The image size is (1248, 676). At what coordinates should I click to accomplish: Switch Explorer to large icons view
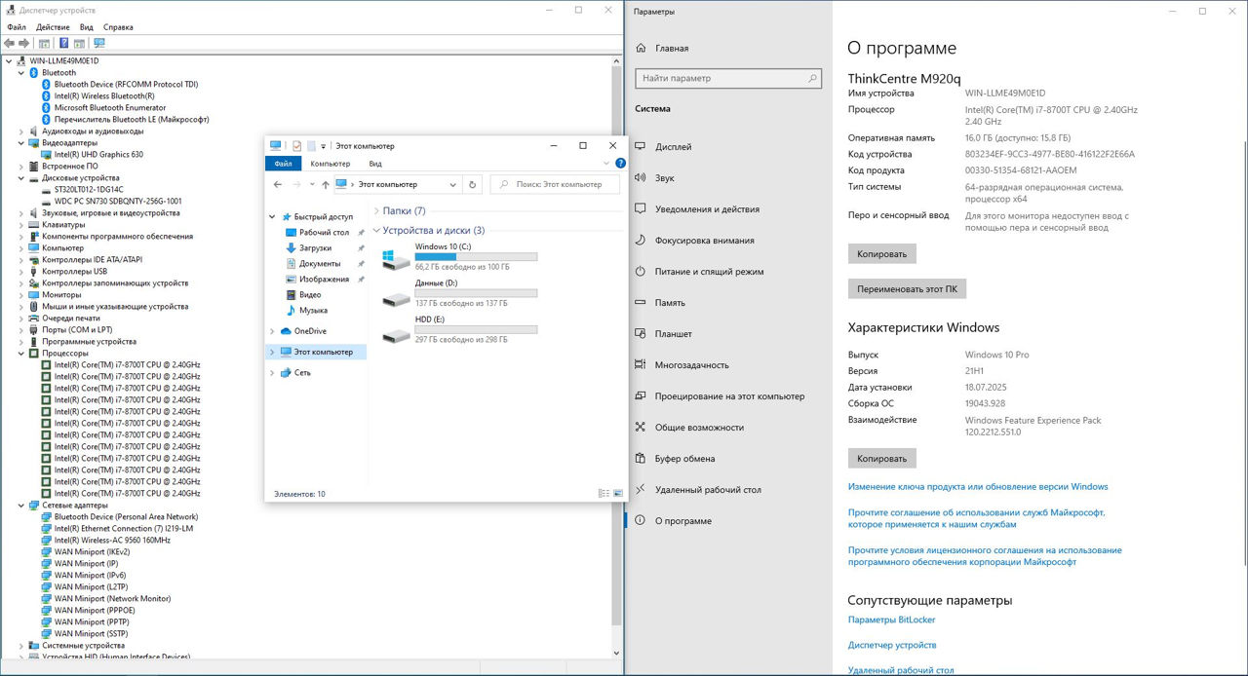pyautogui.click(x=618, y=494)
